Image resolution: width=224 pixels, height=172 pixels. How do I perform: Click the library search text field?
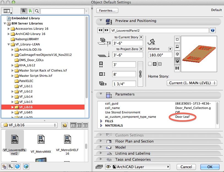tap(62, 11)
